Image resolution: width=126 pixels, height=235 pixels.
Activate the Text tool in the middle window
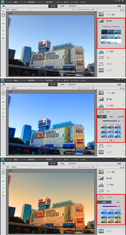tap(3, 109)
